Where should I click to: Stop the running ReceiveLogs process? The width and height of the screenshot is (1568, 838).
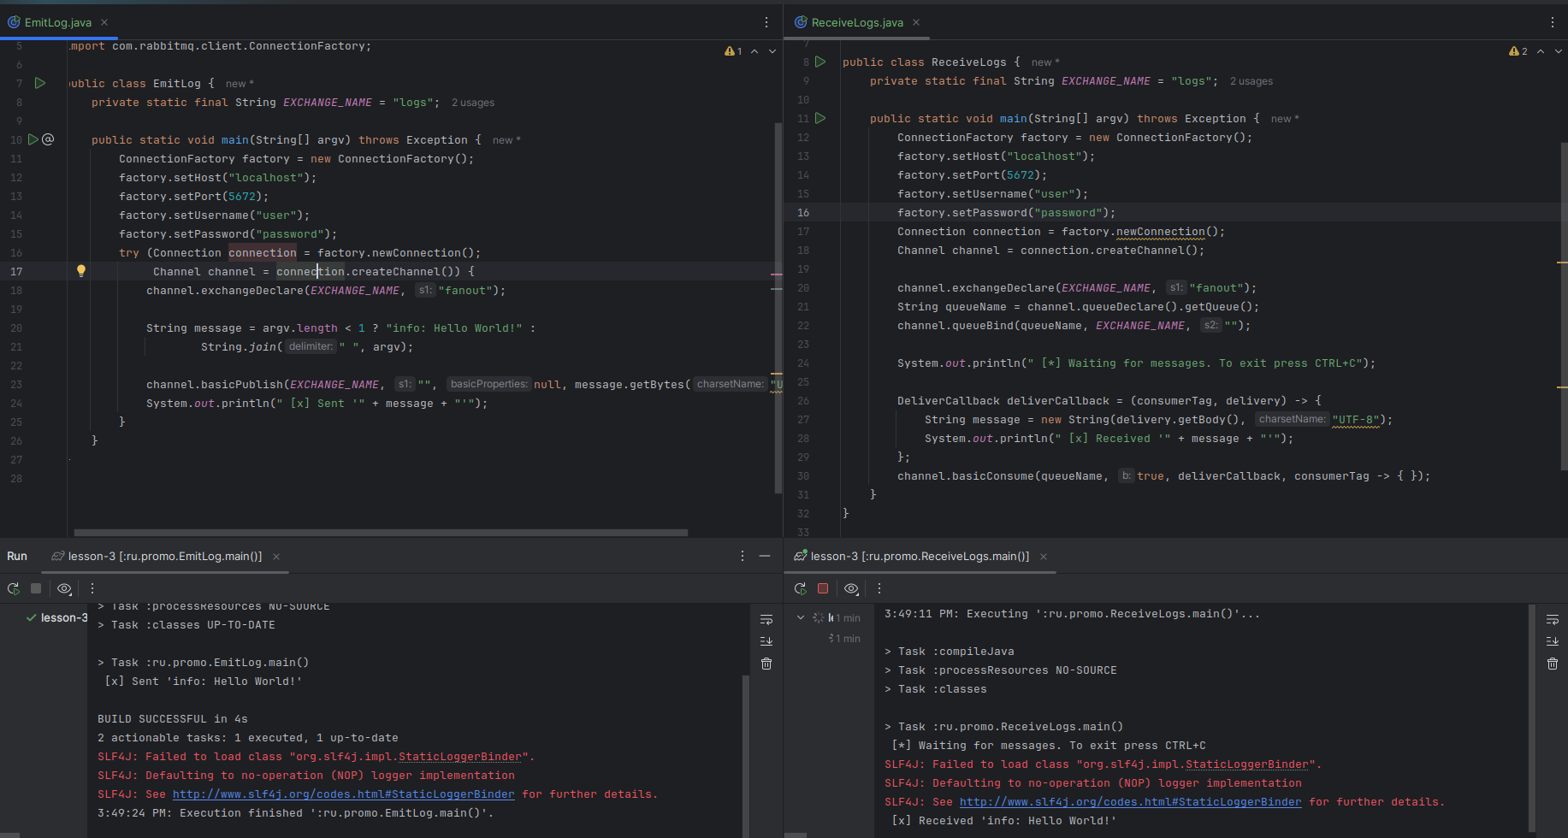[823, 588]
